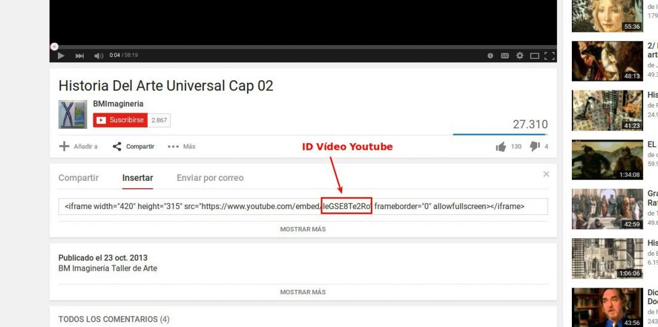Click the Publicado el 23 oct. 2013 text

coord(103,258)
